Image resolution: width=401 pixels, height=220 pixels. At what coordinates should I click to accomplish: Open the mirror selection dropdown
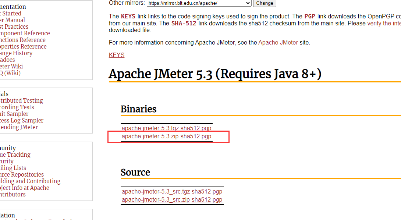199,3
